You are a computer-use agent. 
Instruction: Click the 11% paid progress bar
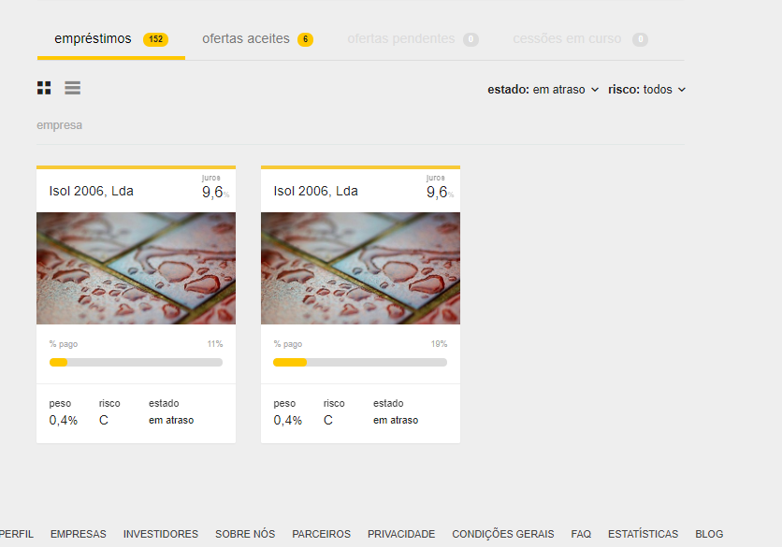coord(137,363)
